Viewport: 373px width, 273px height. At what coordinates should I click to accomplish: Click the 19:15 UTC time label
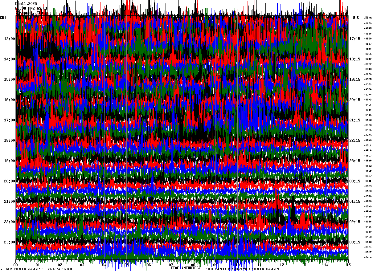[355, 79]
